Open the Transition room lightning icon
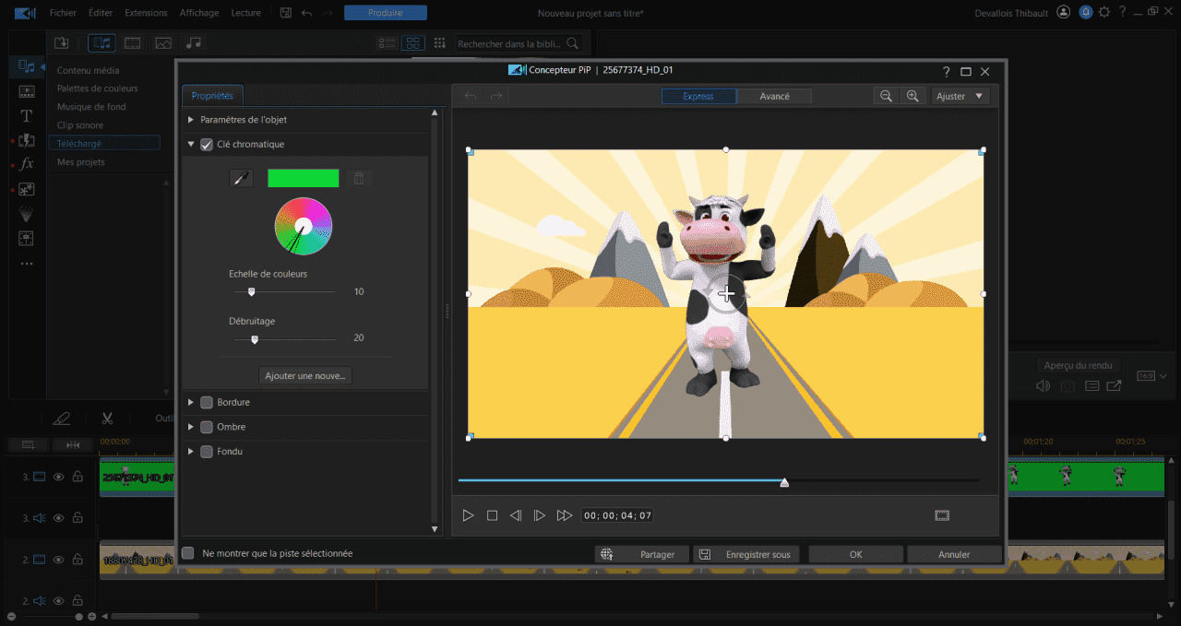Screen dimensions: 1181x626 [x=27, y=140]
